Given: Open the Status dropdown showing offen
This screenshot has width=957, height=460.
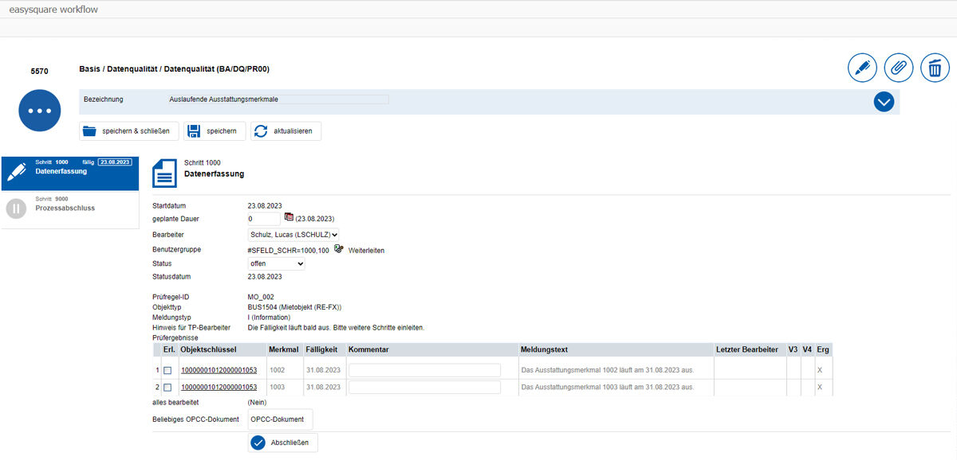Looking at the screenshot, I should pyautogui.click(x=276, y=263).
